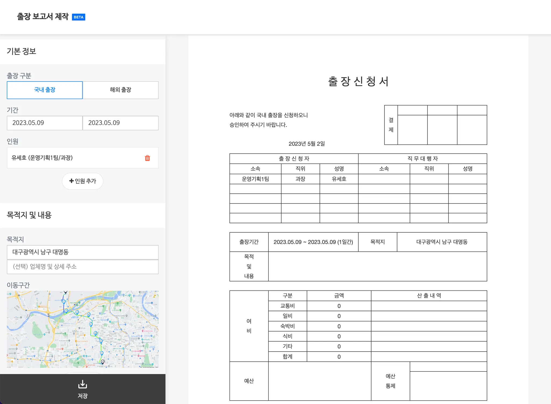Click the black start marker at map top
The width and height of the screenshot is (551, 404).
(x=65, y=292)
